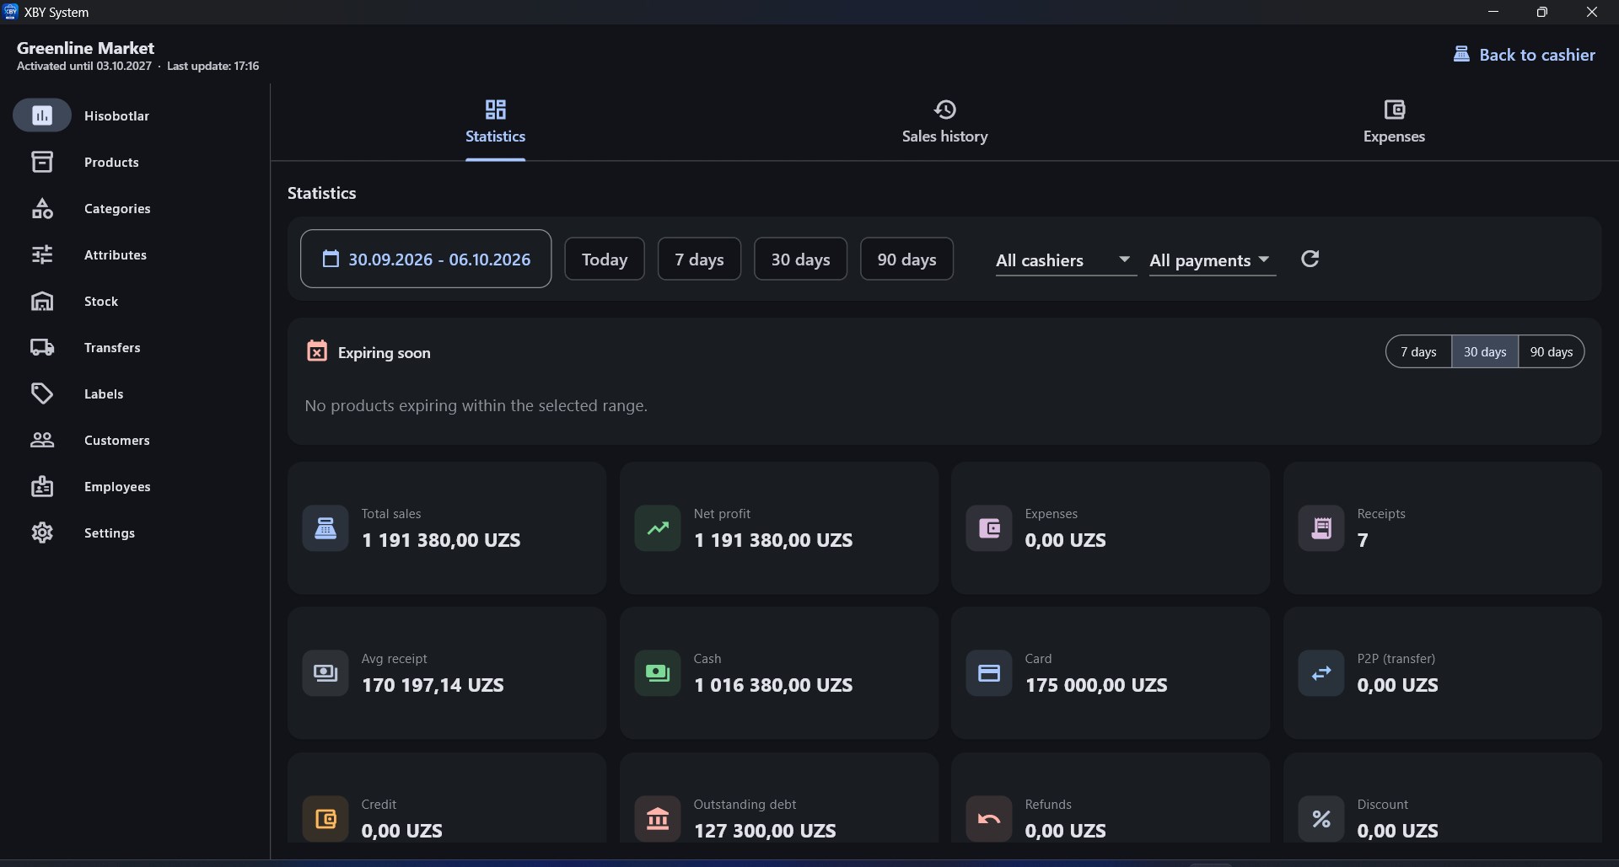Image resolution: width=1619 pixels, height=867 pixels.
Task: Go back to cashier
Action: point(1524,55)
